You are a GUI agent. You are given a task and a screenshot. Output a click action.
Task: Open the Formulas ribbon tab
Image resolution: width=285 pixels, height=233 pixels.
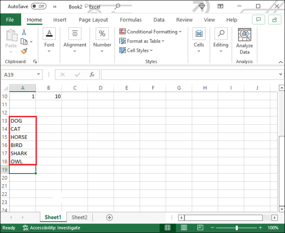(131, 20)
